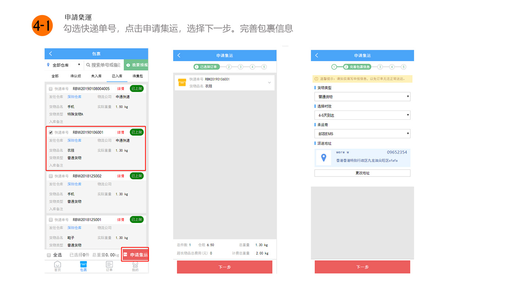The image size is (522, 283).
Task: Click the blue location pin address icon
Action: pyautogui.click(x=324, y=158)
